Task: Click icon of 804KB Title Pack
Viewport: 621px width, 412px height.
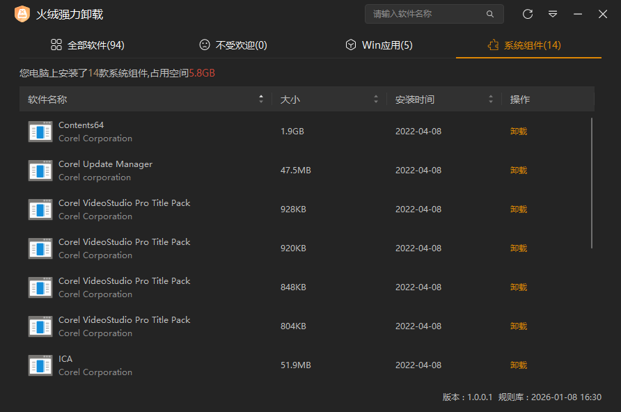Action: coord(40,326)
